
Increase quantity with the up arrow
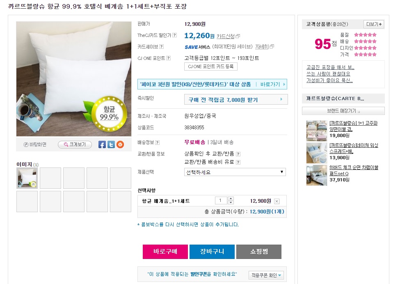231,199
